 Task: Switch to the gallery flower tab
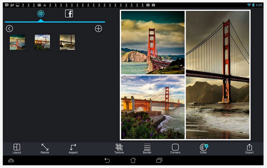click(41, 14)
